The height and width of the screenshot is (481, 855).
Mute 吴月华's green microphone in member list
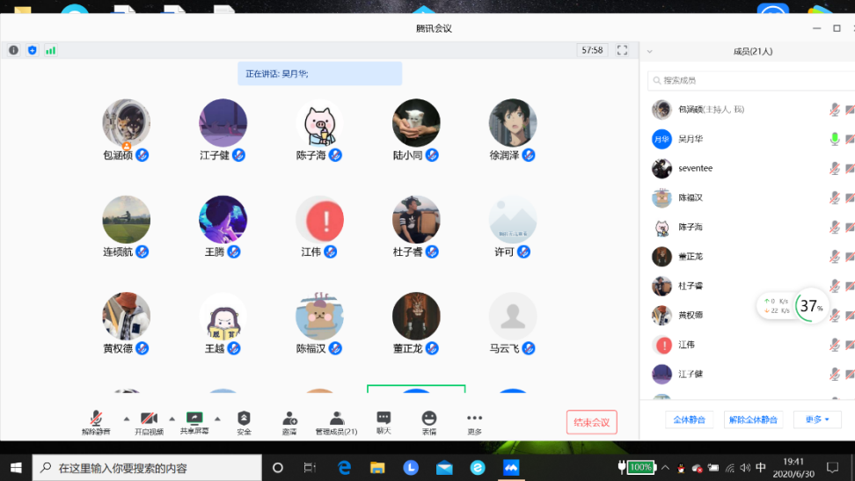834,139
